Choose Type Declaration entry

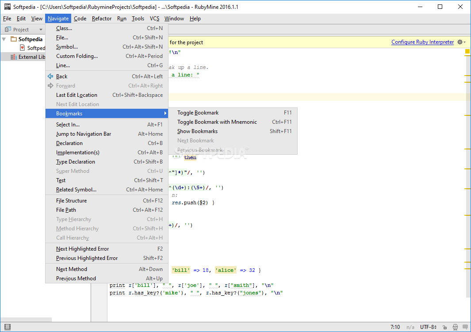click(107, 162)
